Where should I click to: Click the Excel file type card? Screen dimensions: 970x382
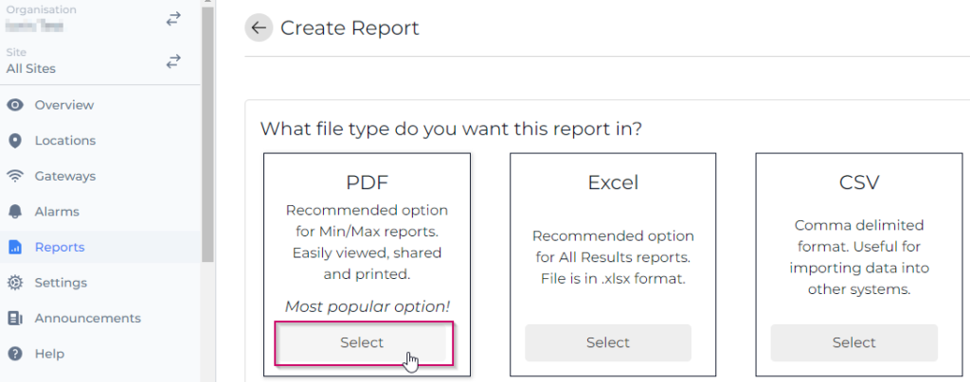pyautogui.click(x=613, y=246)
